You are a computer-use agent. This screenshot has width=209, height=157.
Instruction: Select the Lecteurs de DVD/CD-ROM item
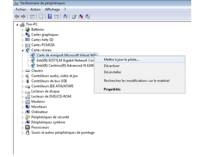51,97
